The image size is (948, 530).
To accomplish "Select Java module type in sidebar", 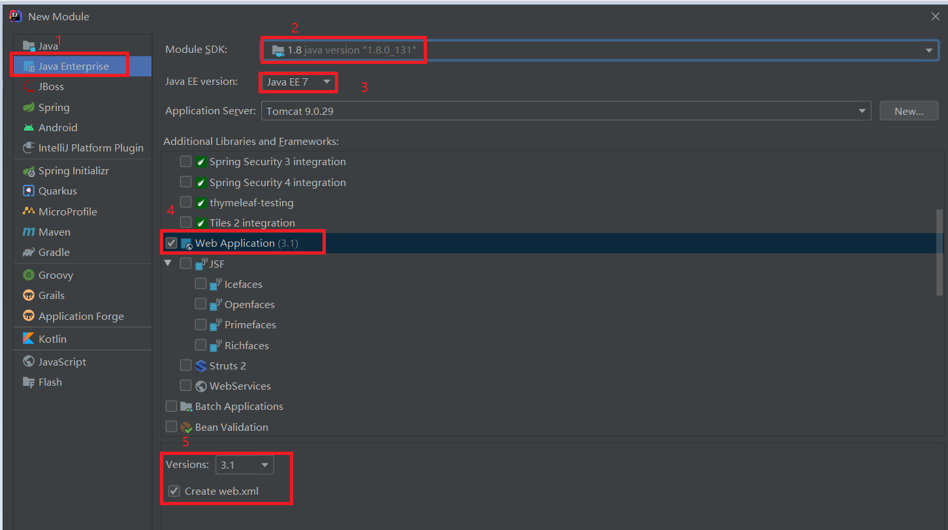I will [82, 46].
